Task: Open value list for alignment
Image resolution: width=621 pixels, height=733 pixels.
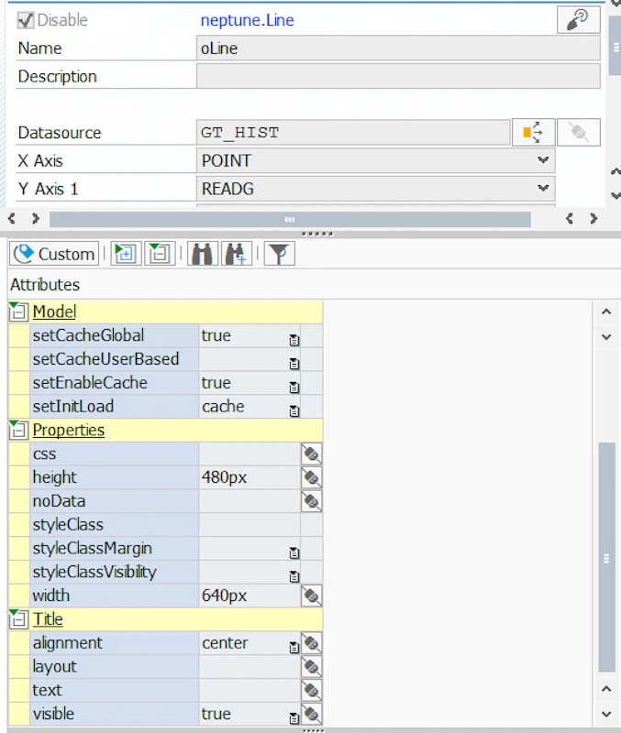Action: pos(294,648)
